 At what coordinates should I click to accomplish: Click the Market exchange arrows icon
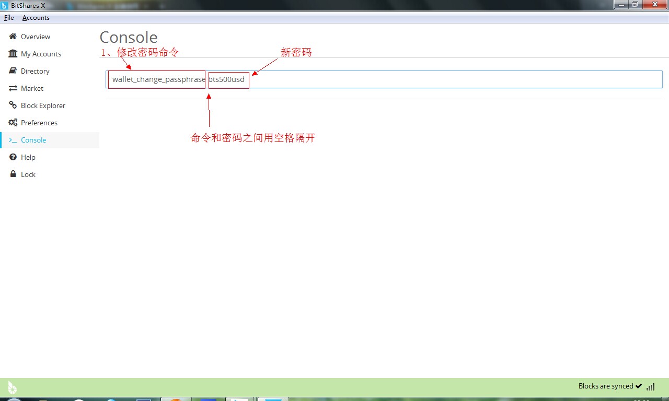point(13,88)
